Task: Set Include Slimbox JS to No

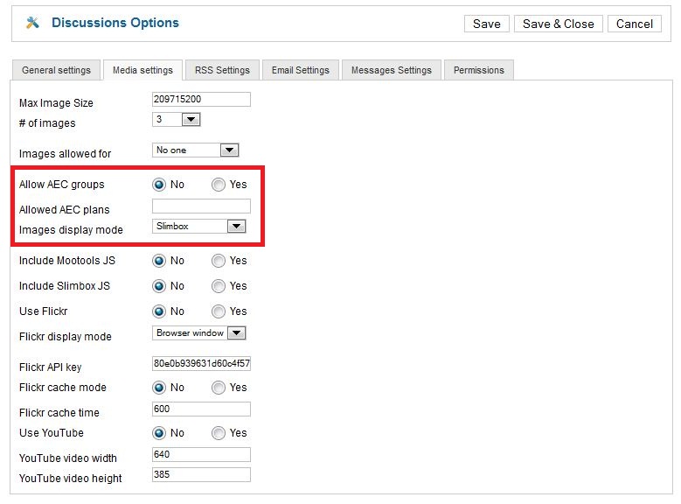Action: (159, 286)
